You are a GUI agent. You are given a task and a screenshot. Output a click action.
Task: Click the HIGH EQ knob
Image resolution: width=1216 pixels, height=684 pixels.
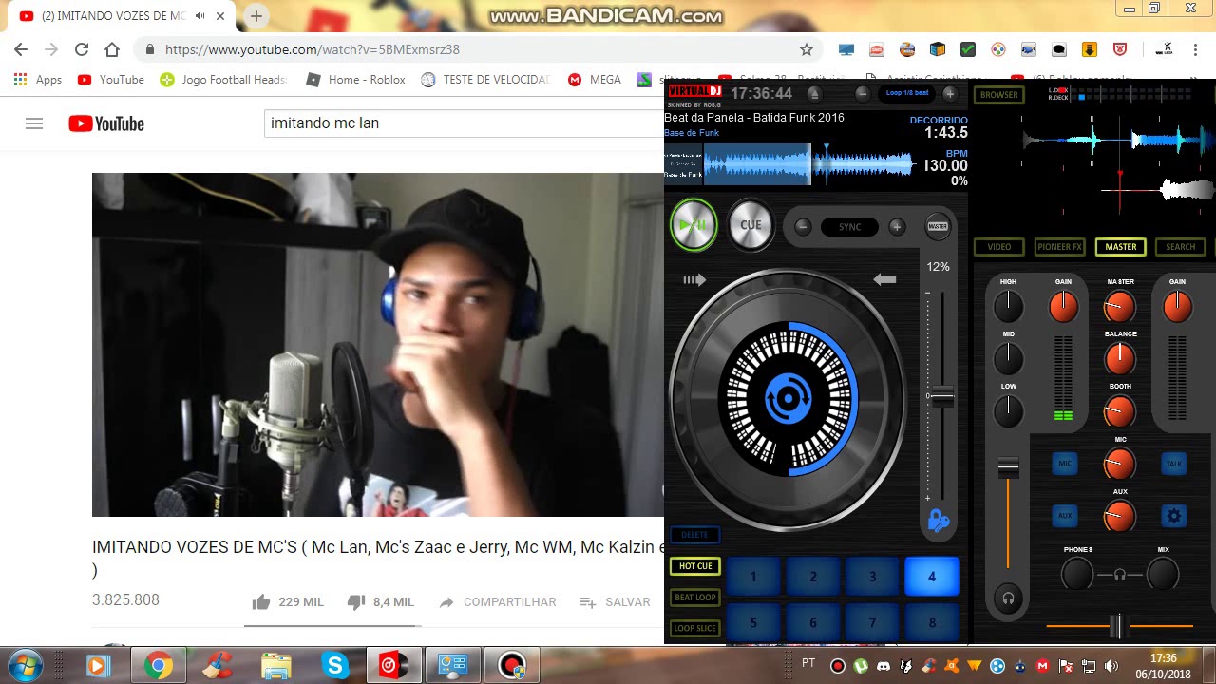tap(1008, 306)
